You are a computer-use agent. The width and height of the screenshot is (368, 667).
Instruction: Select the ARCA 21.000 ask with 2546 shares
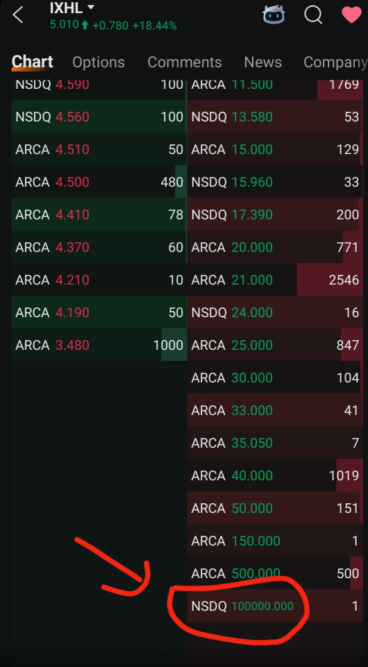tap(275, 280)
